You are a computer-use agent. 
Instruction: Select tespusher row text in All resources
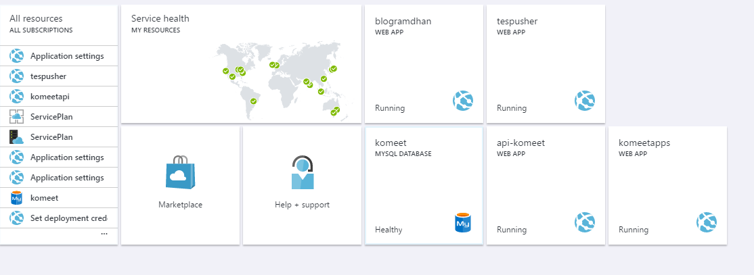49,76
